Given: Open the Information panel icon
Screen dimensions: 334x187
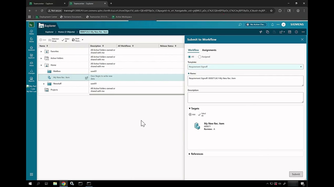Looking at the screenshot, I should point(296,32).
